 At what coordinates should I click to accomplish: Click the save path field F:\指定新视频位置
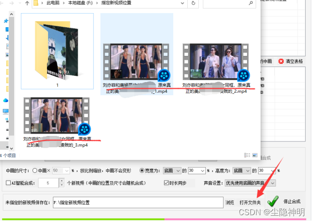(138, 203)
